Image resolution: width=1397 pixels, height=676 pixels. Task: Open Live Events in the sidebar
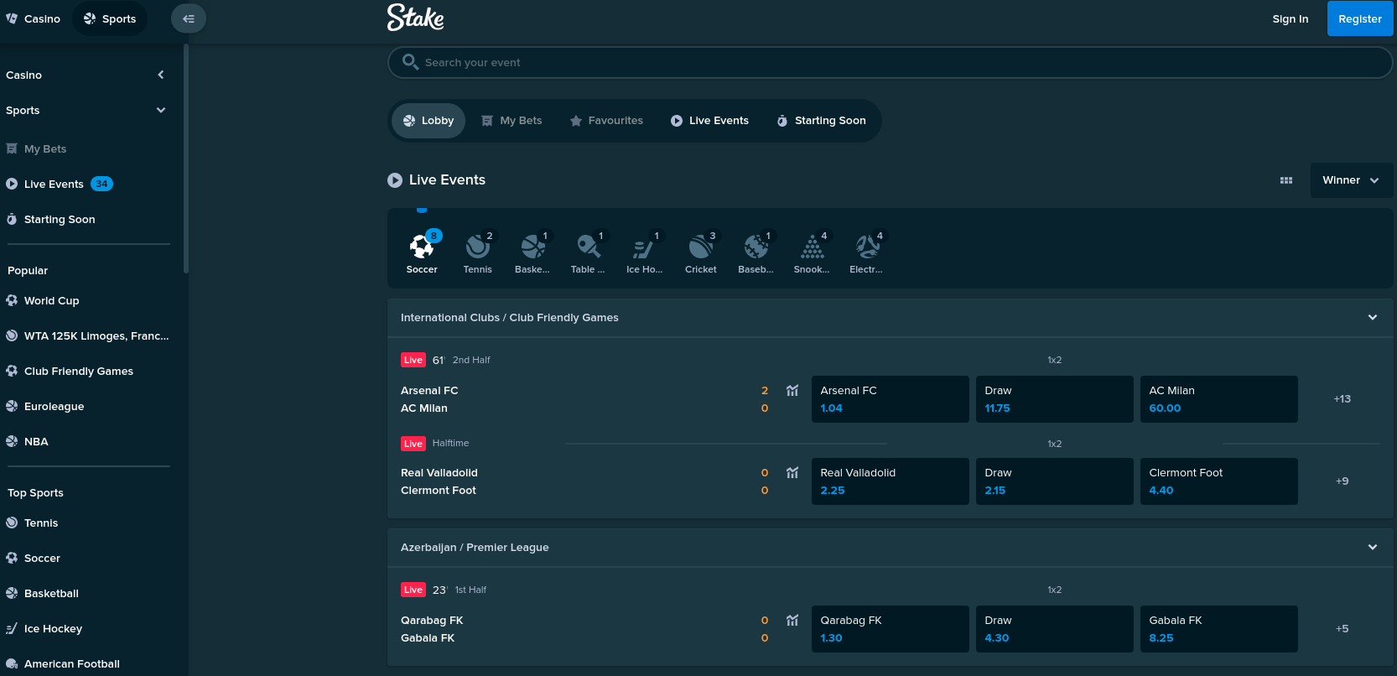click(x=59, y=185)
